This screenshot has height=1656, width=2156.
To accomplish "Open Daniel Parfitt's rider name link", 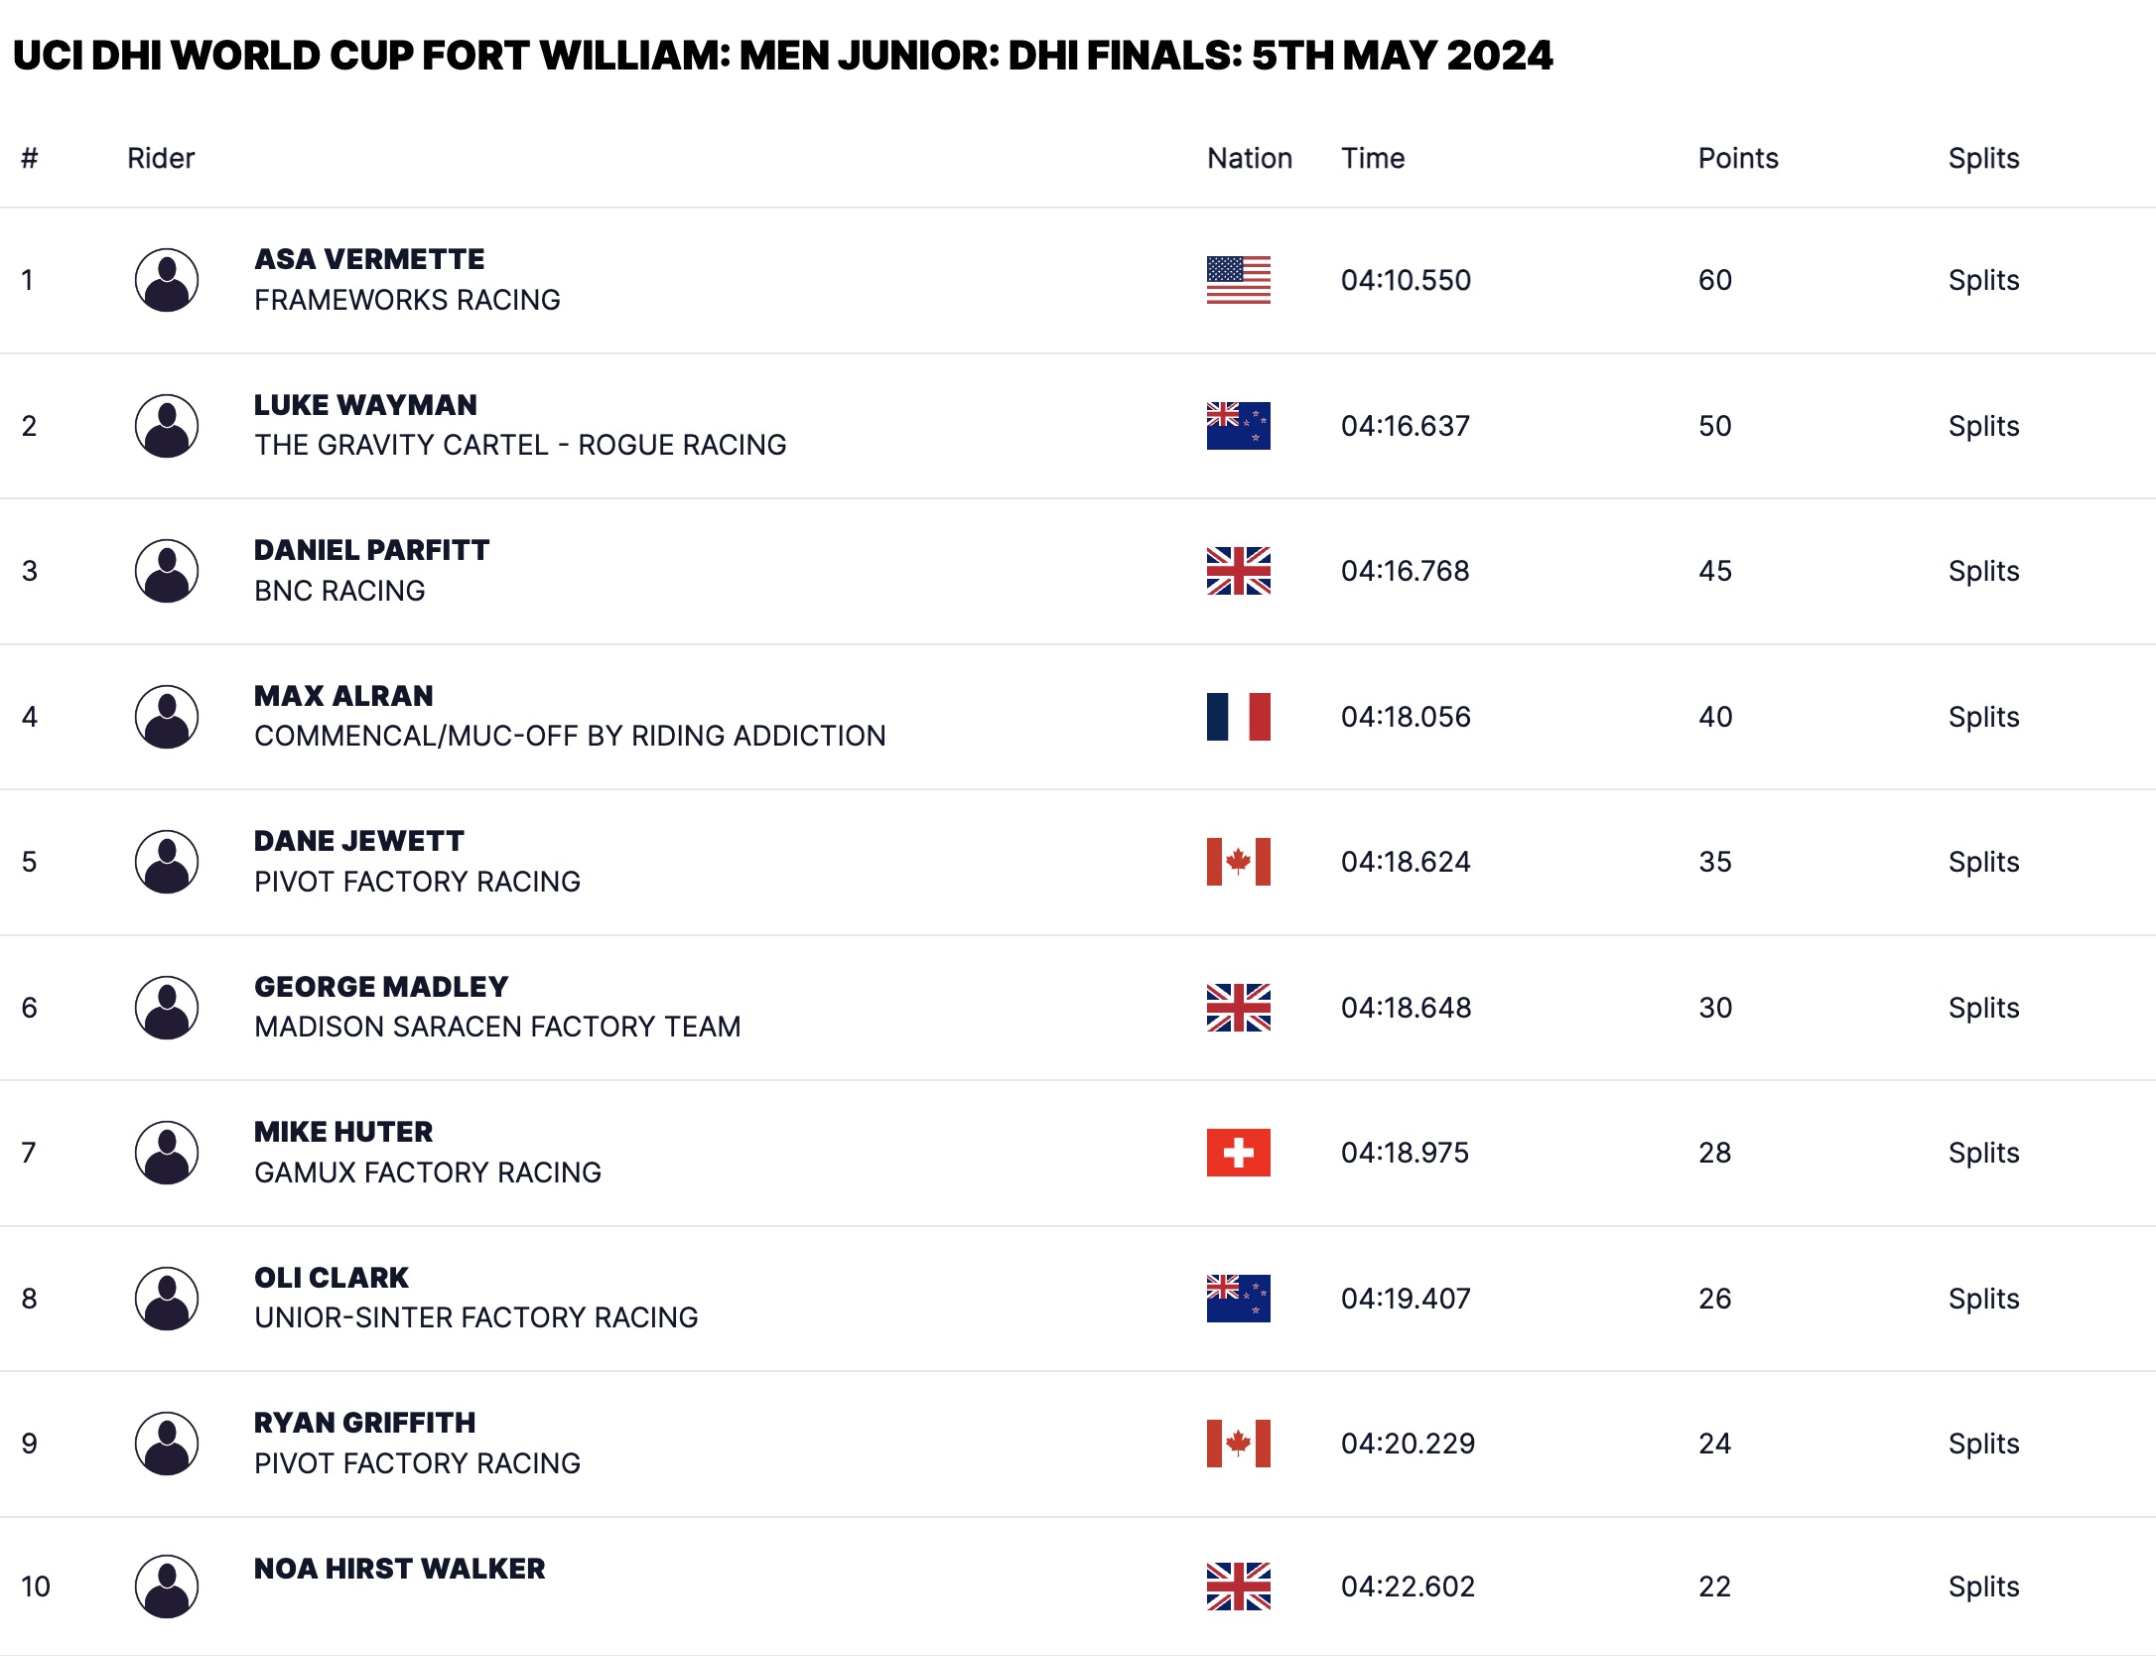I will 371,550.
